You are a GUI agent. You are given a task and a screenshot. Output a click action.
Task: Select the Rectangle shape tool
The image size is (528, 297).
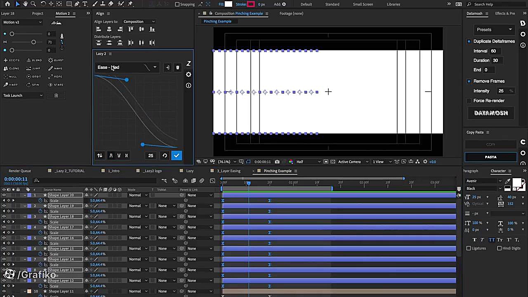69,4
